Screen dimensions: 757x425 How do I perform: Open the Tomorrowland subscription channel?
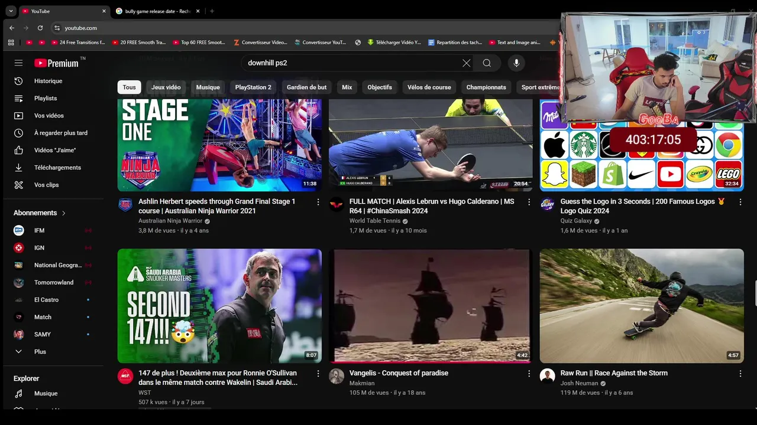pos(53,282)
